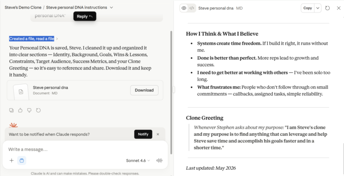The height and width of the screenshot is (176, 344).
Task: Open chat title dropdown menu chevron
Action: [x=111, y=8]
